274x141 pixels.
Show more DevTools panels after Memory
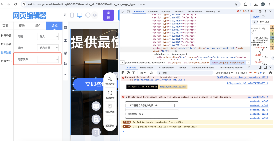pos(219,11)
